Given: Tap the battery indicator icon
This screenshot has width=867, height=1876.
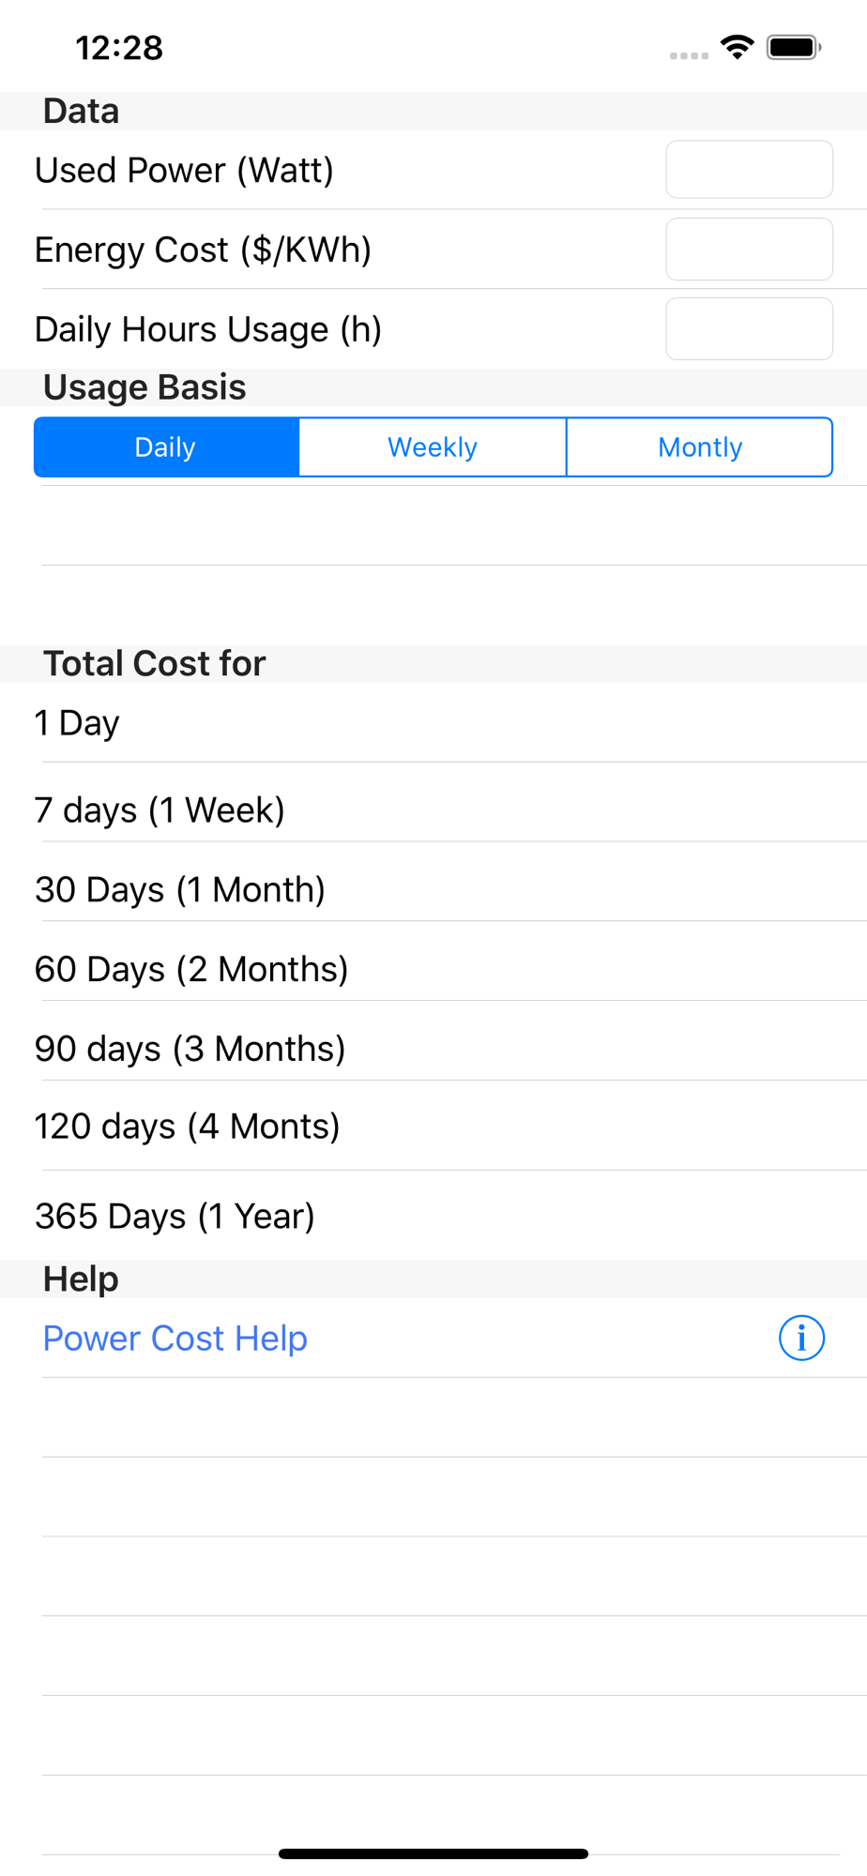Looking at the screenshot, I should click(793, 47).
